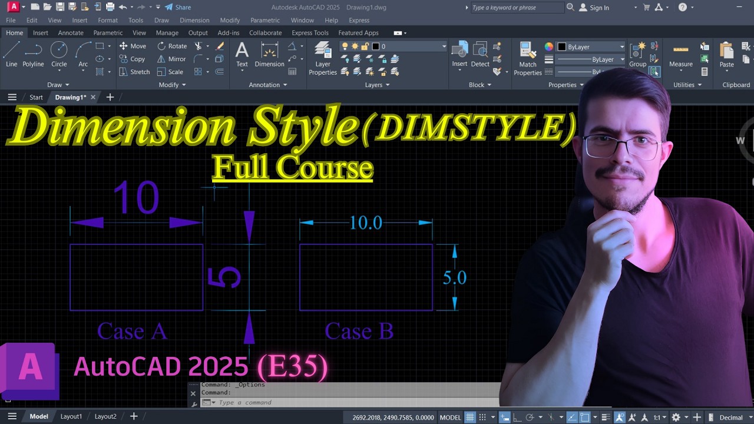Switch to the Layout1 tab

click(x=71, y=416)
